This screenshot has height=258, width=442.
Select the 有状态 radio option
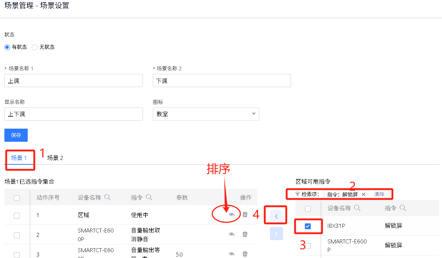7,47
